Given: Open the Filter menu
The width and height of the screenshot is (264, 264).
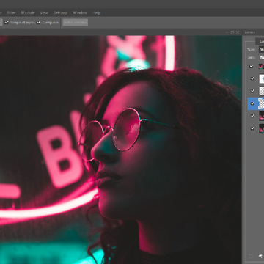Looking at the screenshot, I should click(12, 12).
